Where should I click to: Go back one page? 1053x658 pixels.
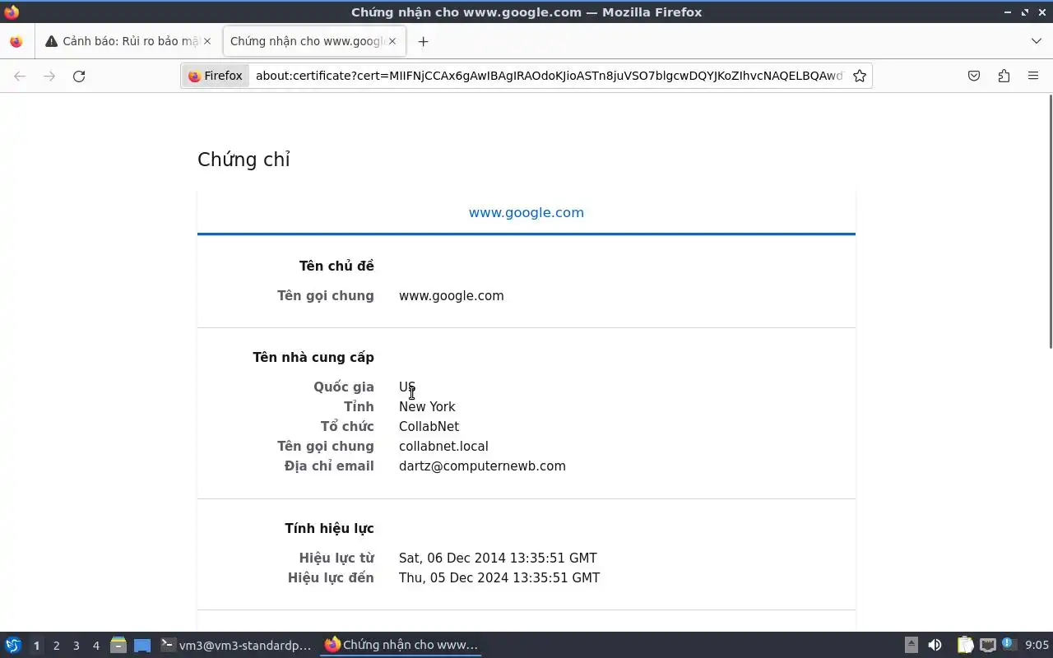pyautogui.click(x=20, y=76)
